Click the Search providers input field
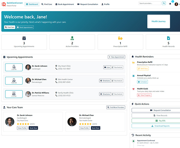Screen dimensions: 180x148 coord(150,3)
